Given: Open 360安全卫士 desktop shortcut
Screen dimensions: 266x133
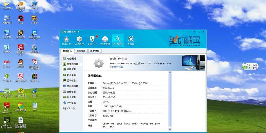Looking at the screenshot, I should tap(21, 92).
